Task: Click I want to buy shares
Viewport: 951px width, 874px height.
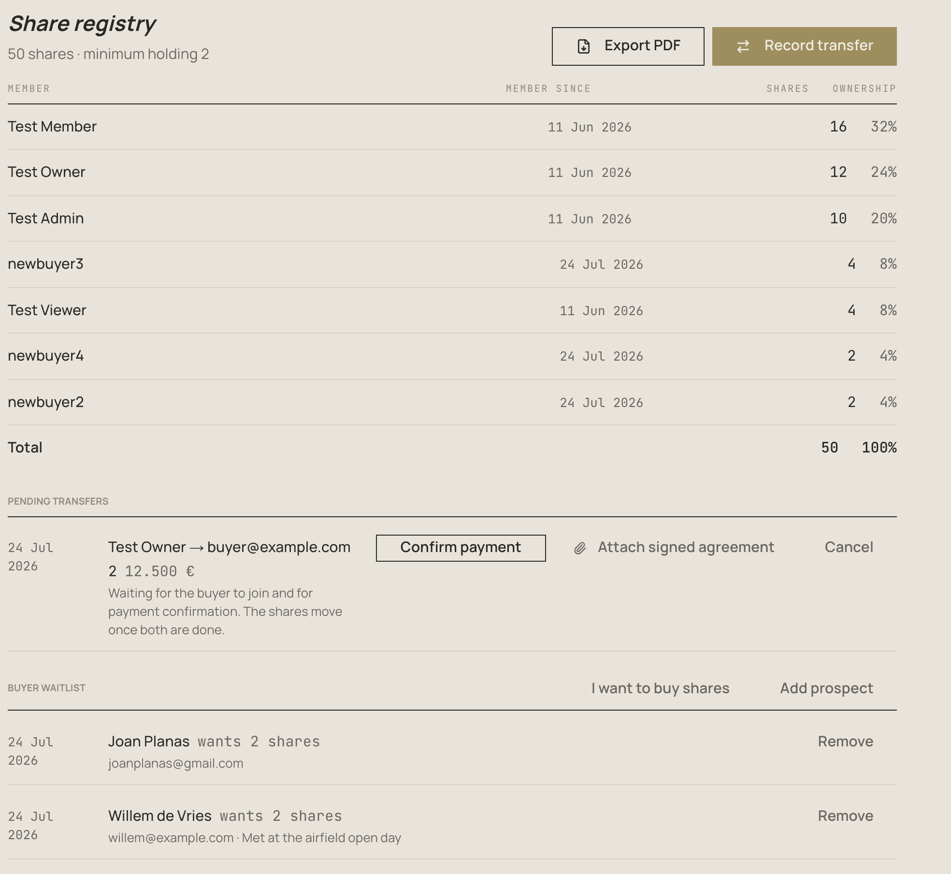Action: point(660,688)
